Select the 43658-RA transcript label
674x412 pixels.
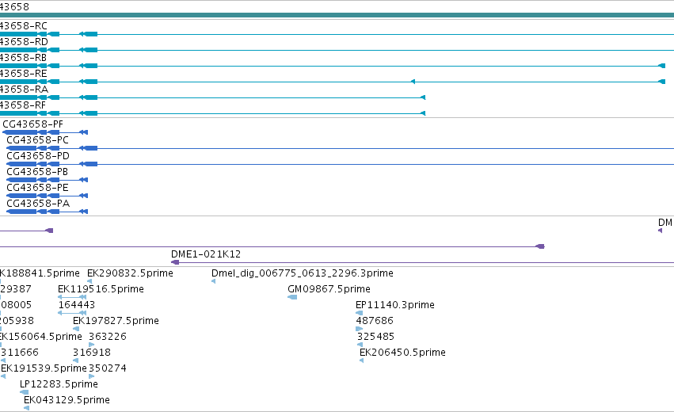click(x=24, y=90)
